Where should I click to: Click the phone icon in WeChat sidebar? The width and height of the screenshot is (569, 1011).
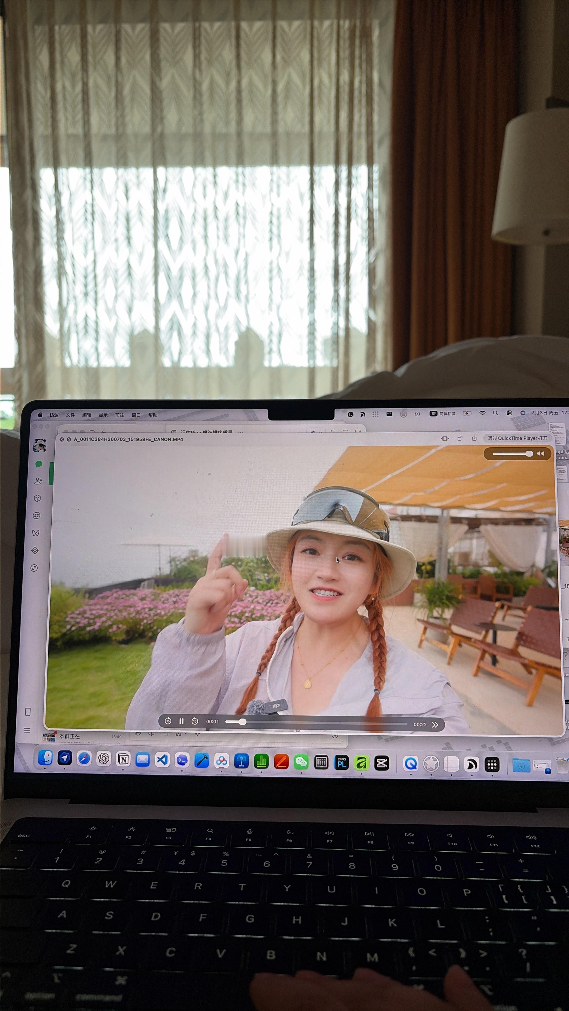point(28,712)
